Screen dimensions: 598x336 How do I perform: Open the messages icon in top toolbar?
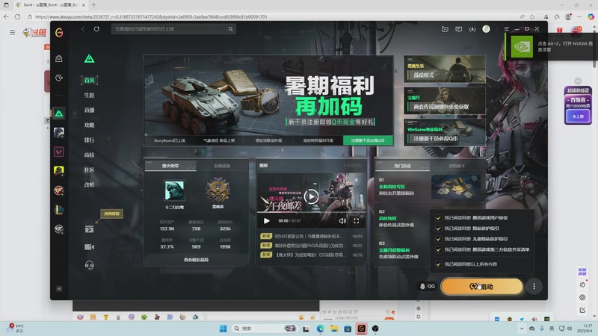[459, 29]
